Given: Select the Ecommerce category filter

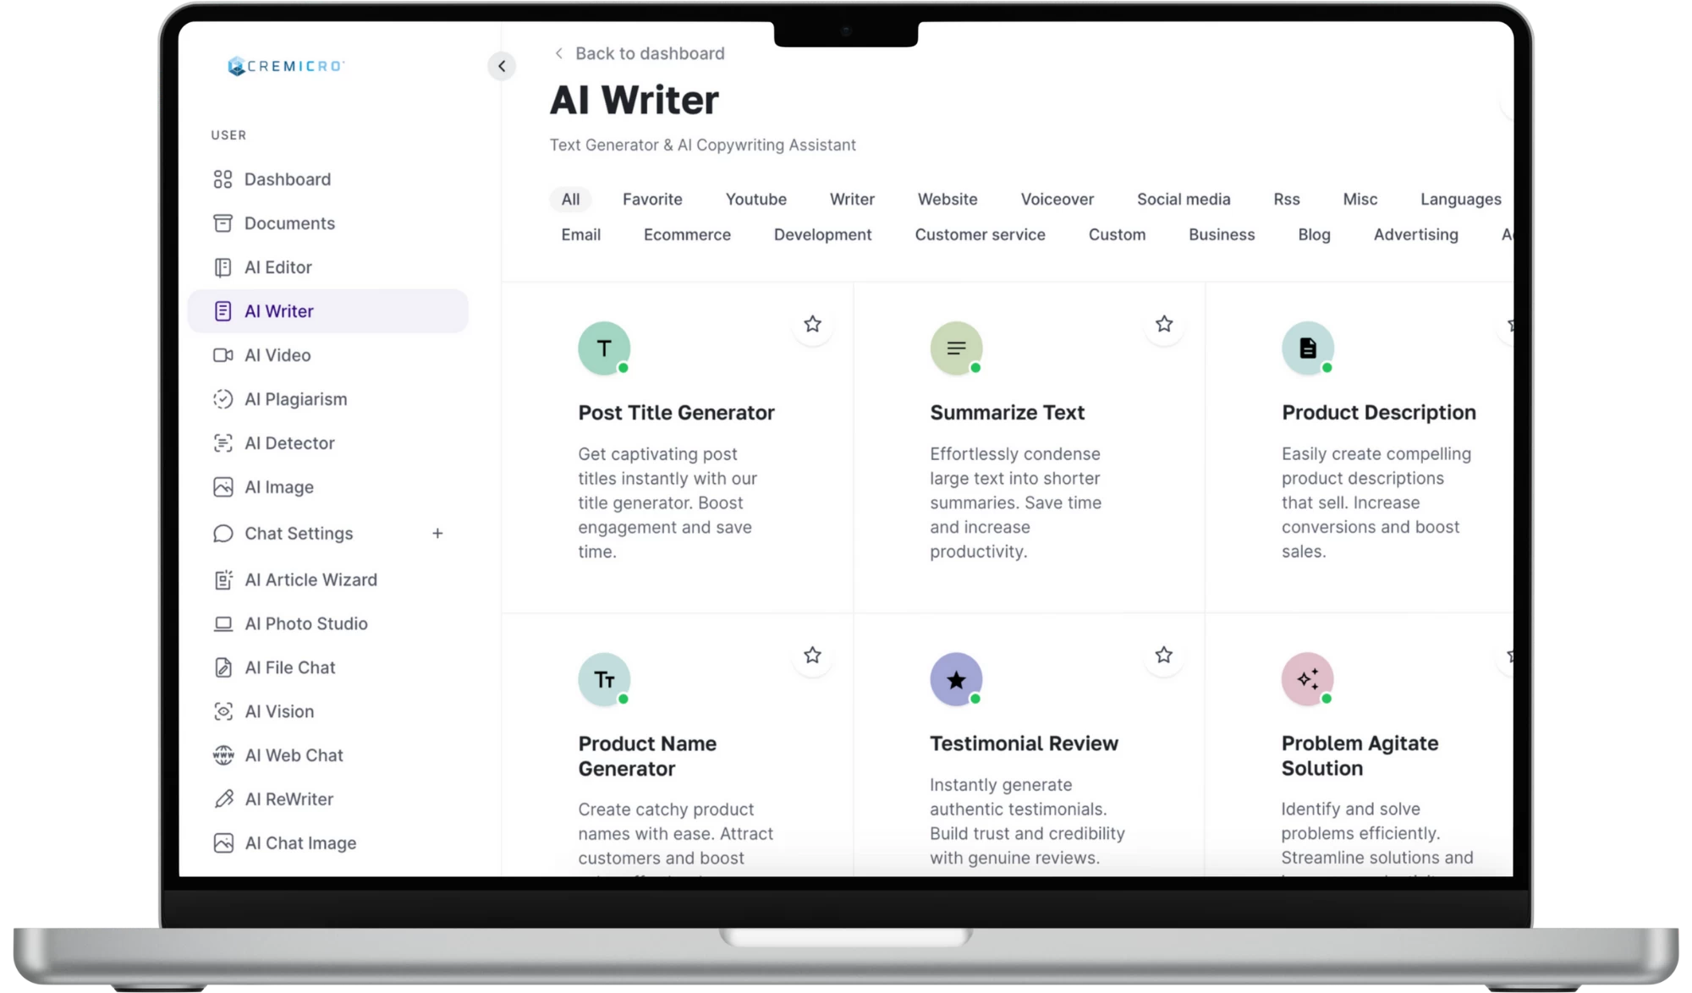Looking at the screenshot, I should pyautogui.click(x=687, y=234).
